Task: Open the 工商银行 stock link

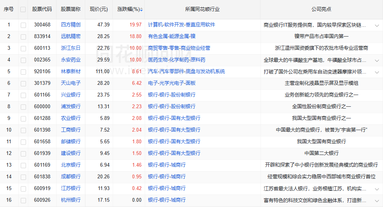Action: click(71, 130)
